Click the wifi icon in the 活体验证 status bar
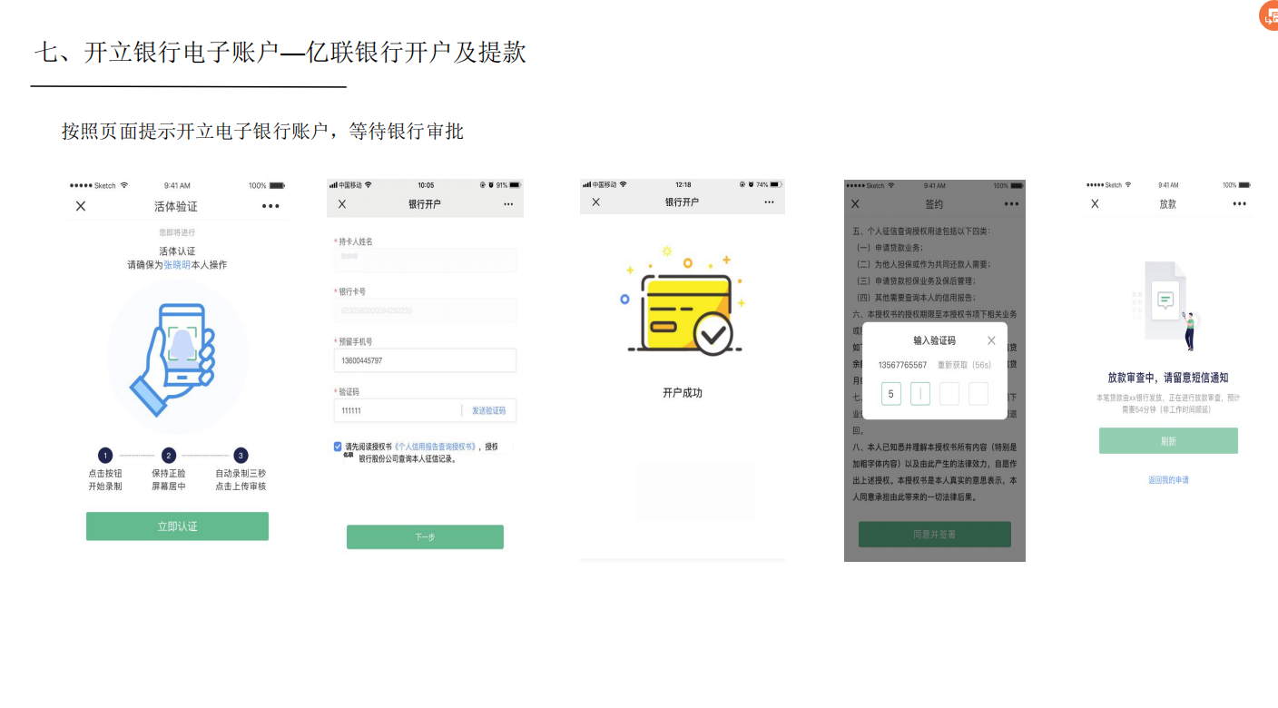Image resolution: width=1278 pixels, height=708 pixels. point(124,185)
